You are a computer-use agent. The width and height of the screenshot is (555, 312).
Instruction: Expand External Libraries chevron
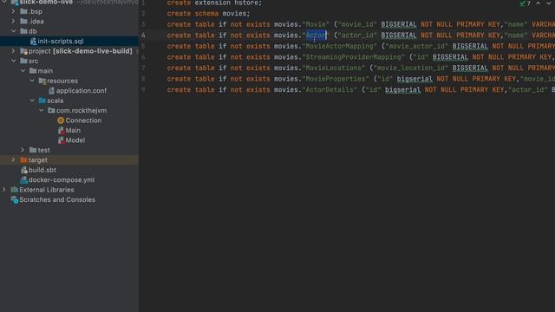point(4,190)
